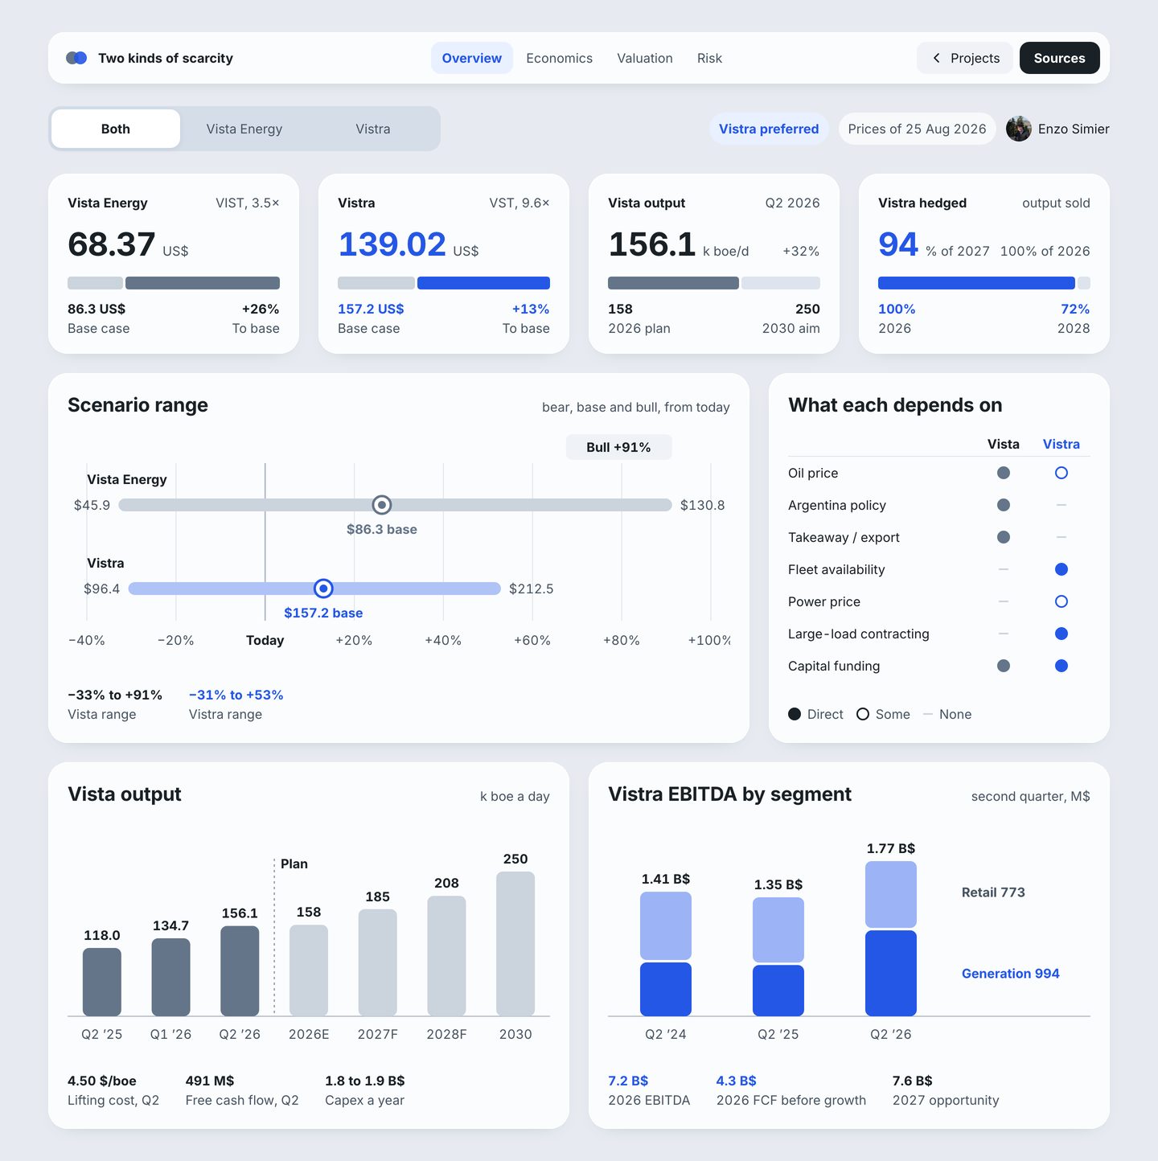The width and height of the screenshot is (1158, 1161).
Task: Click the Generation 994 legend label
Action: coord(1011,974)
